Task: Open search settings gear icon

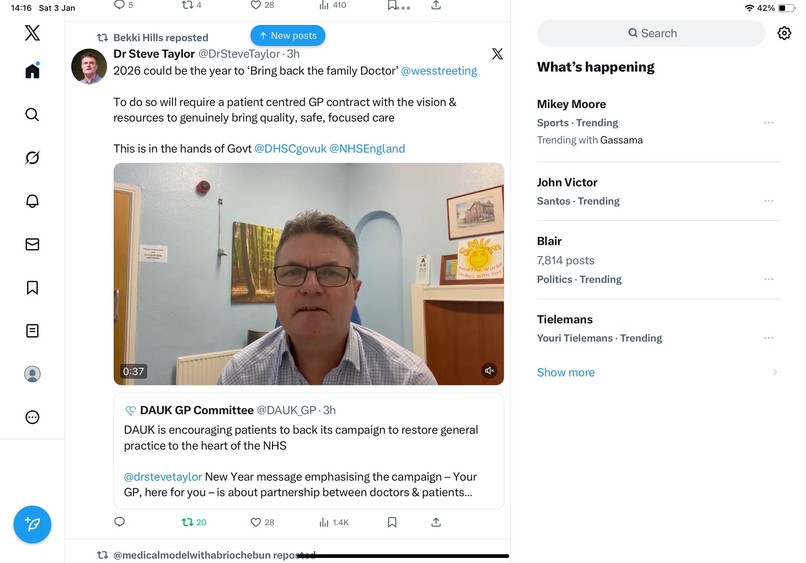Action: click(784, 33)
